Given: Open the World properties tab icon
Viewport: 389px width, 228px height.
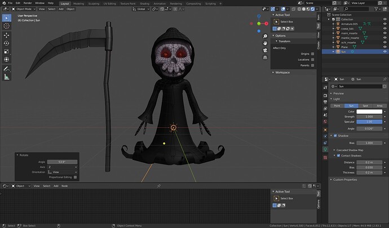Looking at the screenshot, I should pyautogui.click(x=325, y=122).
